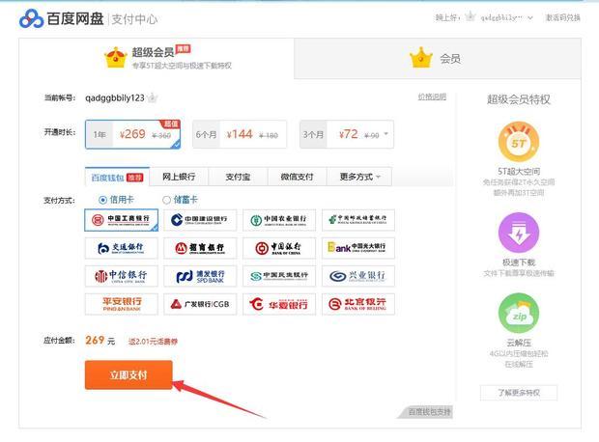Click the 269 元 payable amount

pyautogui.click(x=100, y=340)
